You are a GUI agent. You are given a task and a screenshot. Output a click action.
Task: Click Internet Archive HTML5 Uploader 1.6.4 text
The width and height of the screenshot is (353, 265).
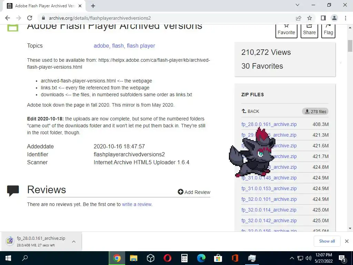coord(141,163)
